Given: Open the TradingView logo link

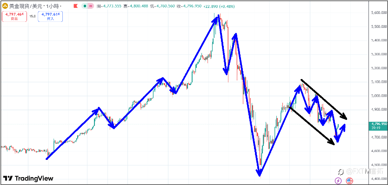Looking at the screenshot, I should pyautogui.click(x=28, y=178).
